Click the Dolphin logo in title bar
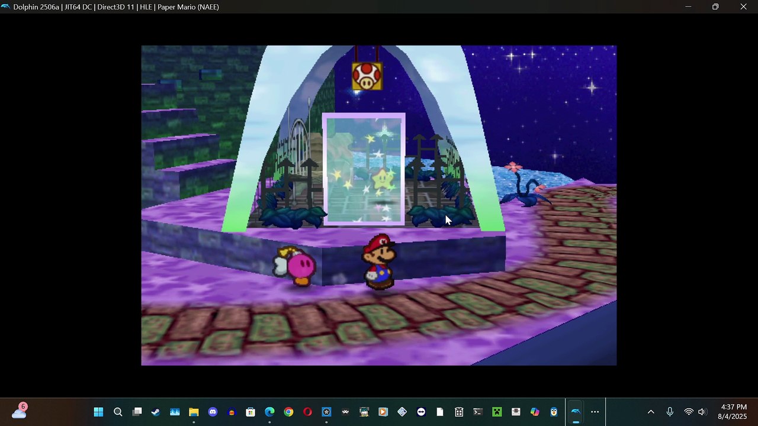 click(5, 7)
